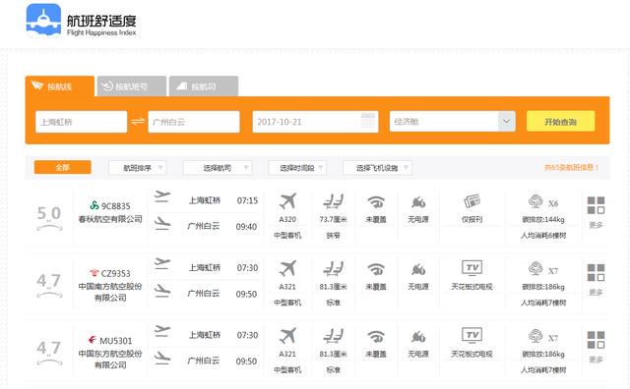
Task: Click the 上海虹桥 departure input field
Action: tap(81, 122)
